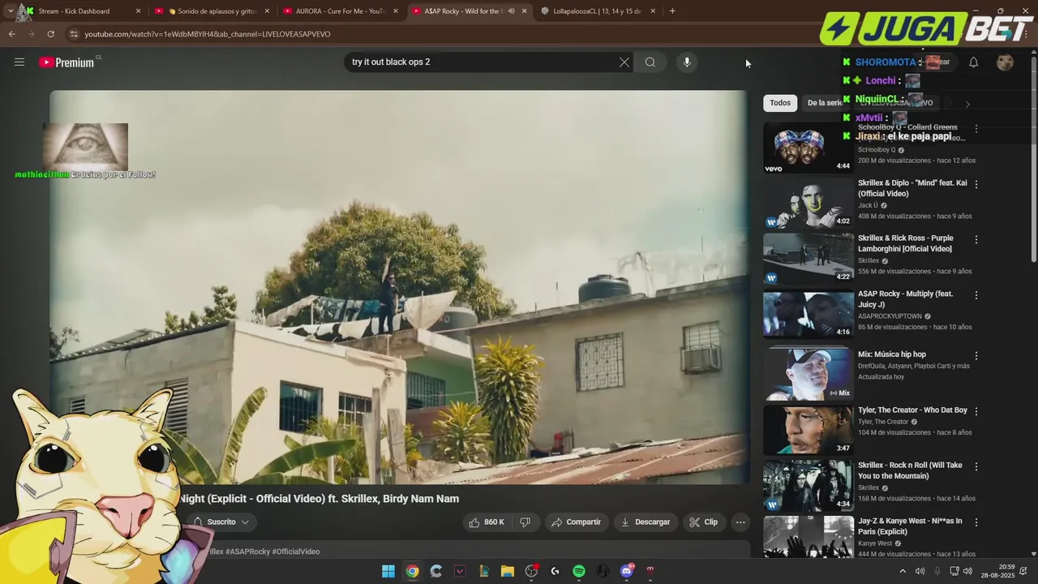
Task: Open SchoolBoy Q Collard Greens thumbnail
Action: [808, 148]
